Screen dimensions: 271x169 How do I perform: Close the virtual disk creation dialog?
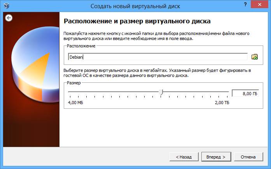click(x=259, y=5)
